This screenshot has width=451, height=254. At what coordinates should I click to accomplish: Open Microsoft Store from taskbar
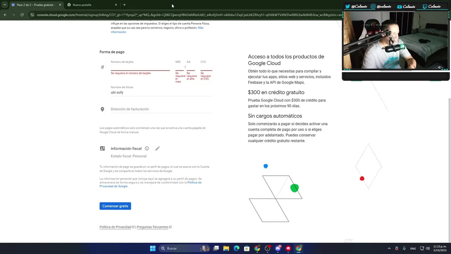(x=247, y=248)
